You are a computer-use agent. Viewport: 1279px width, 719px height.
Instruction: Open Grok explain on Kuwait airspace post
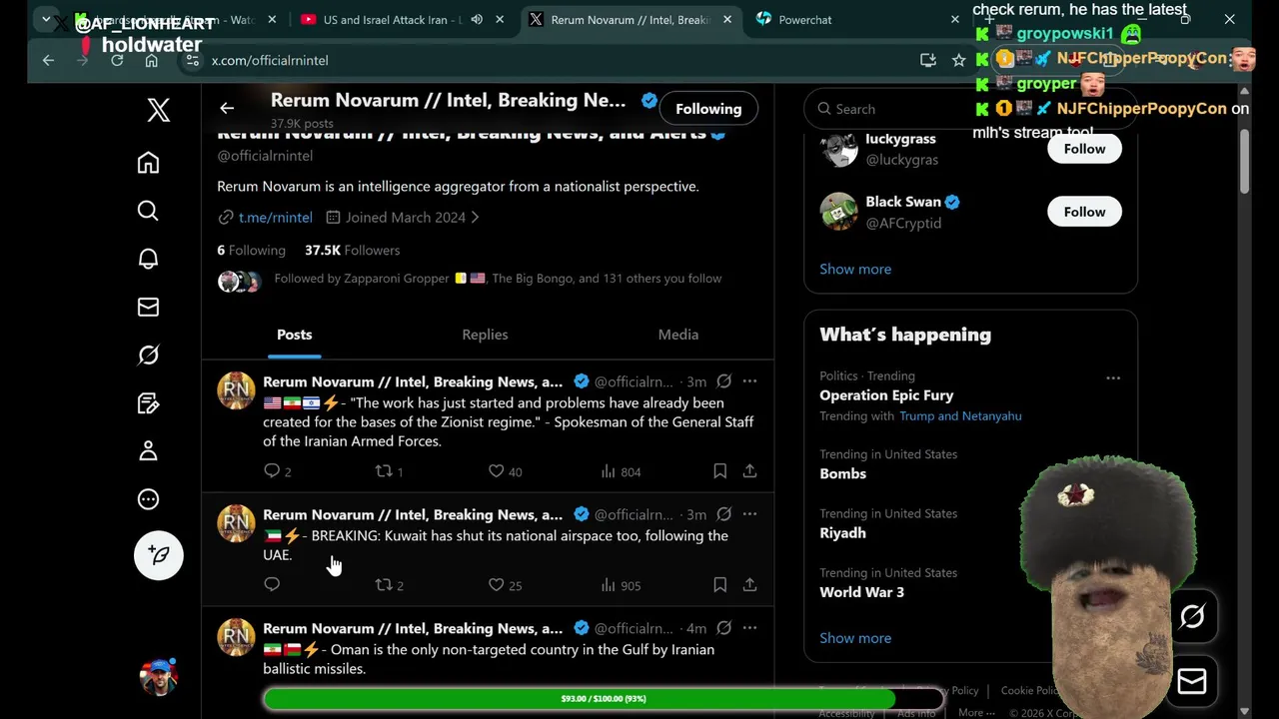pyautogui.click(x=723, y=514)
